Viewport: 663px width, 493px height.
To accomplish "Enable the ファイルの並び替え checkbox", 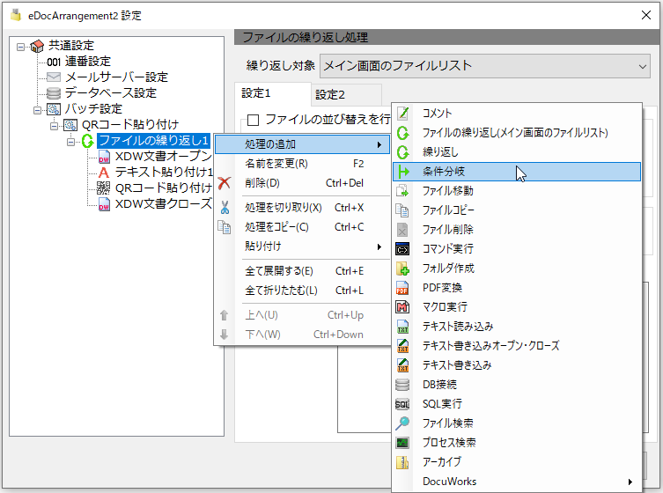I will (254, 120).
